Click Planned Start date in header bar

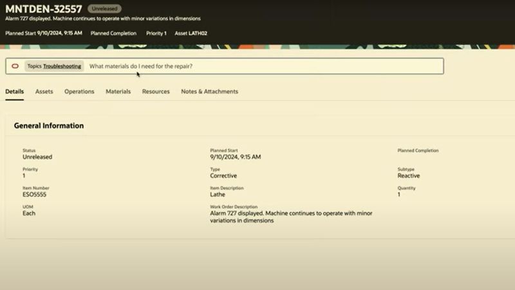click(44, 33)
